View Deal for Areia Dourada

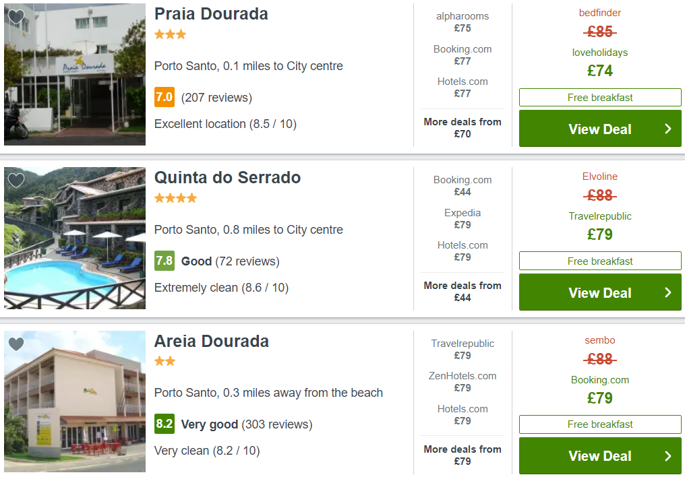coord(600,456)
